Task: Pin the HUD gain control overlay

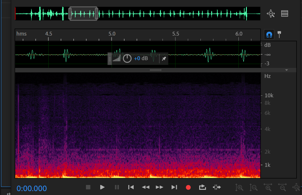Action: tap(164, 59)
